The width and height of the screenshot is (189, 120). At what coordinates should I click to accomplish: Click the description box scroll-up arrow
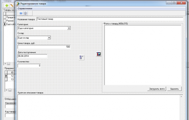181,96
